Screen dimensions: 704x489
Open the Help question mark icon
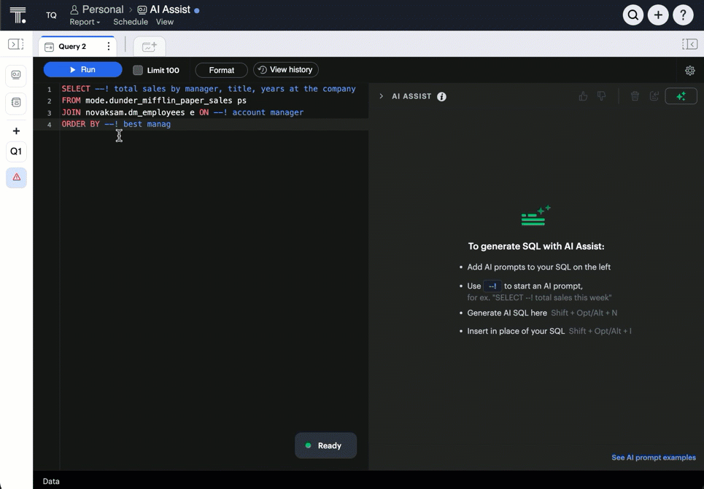(x=684, y=15)
